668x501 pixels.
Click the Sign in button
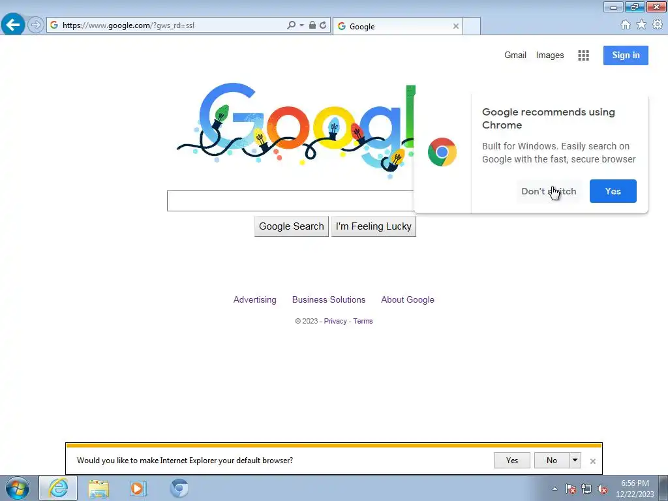tap(626, 55)
